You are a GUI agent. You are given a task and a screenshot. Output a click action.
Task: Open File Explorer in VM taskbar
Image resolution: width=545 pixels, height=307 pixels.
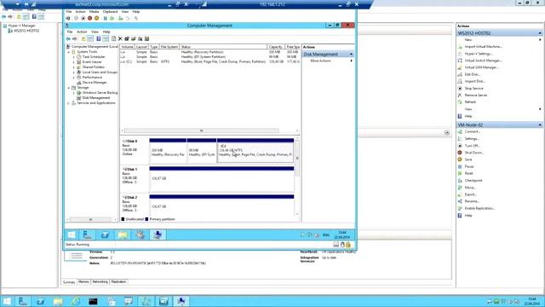[x=123, y=235]
